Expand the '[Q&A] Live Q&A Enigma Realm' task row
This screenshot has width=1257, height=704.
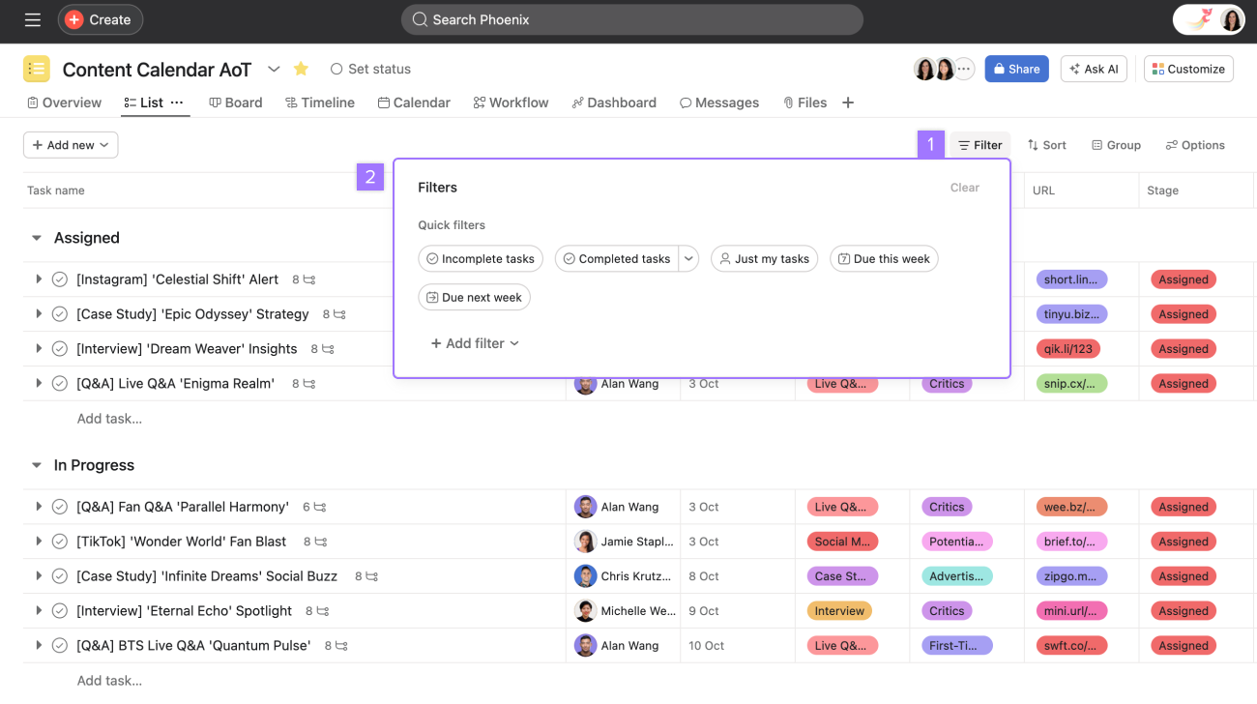[38, 383]
